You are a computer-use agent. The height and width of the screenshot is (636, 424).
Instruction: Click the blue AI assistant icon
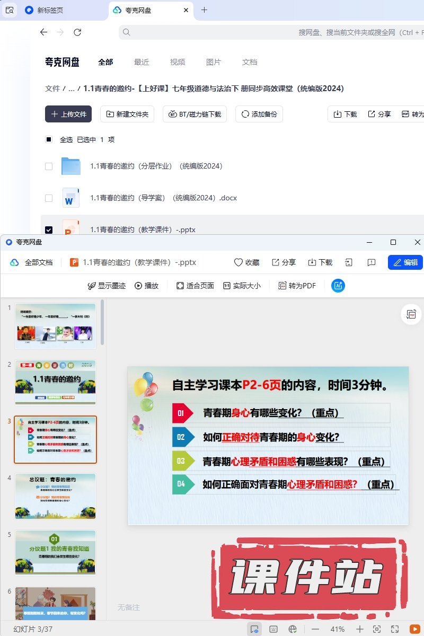coord(338,286)
